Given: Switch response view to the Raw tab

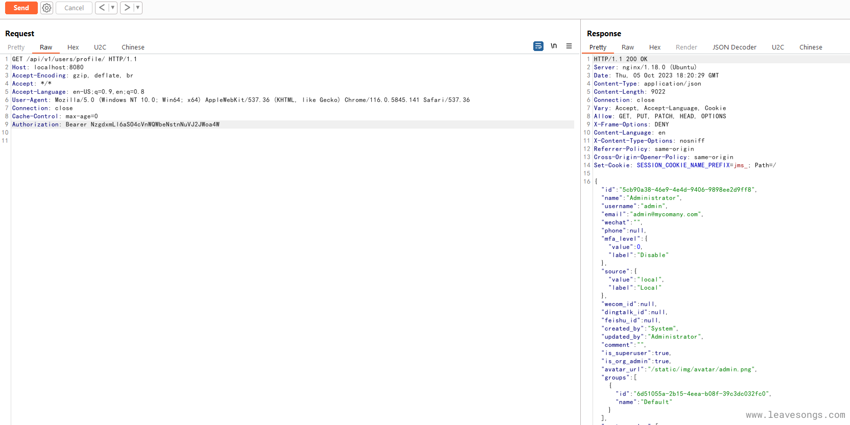Looking at the screenshot, I should [627, 47].
